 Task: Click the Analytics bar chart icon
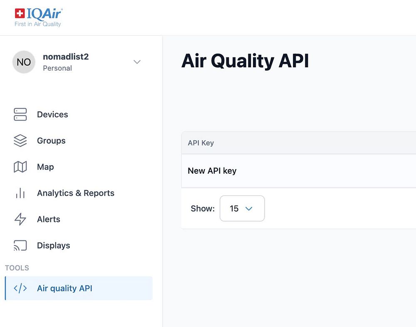point(20,193)
